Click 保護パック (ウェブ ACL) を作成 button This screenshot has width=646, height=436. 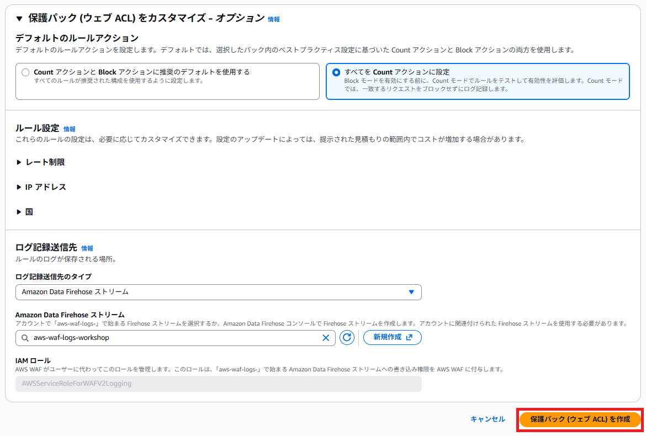coord(580,419)
